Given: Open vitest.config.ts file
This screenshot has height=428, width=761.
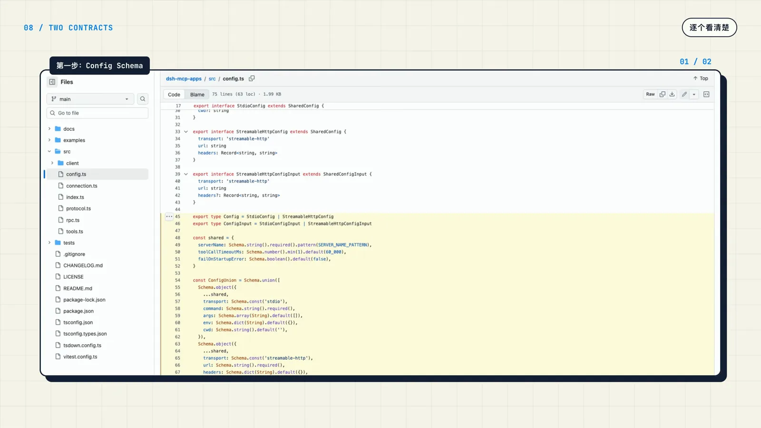Looking at the screenshot, I should click(80, 357).
